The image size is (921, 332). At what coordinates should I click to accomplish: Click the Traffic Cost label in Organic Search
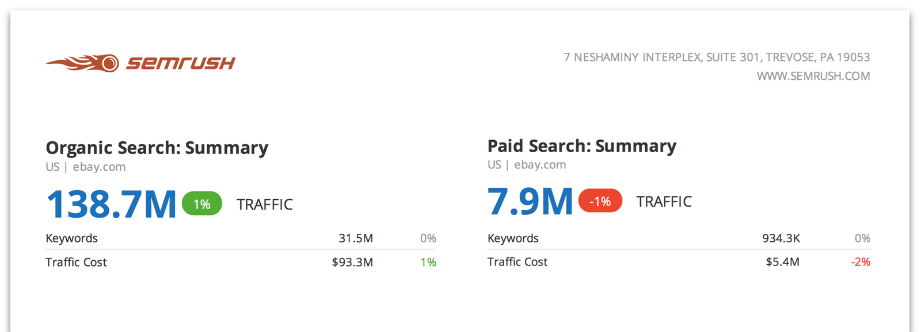pos(77,262)
